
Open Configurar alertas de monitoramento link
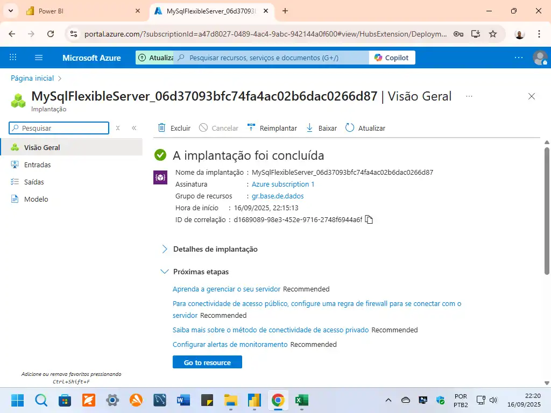point(230,345)
